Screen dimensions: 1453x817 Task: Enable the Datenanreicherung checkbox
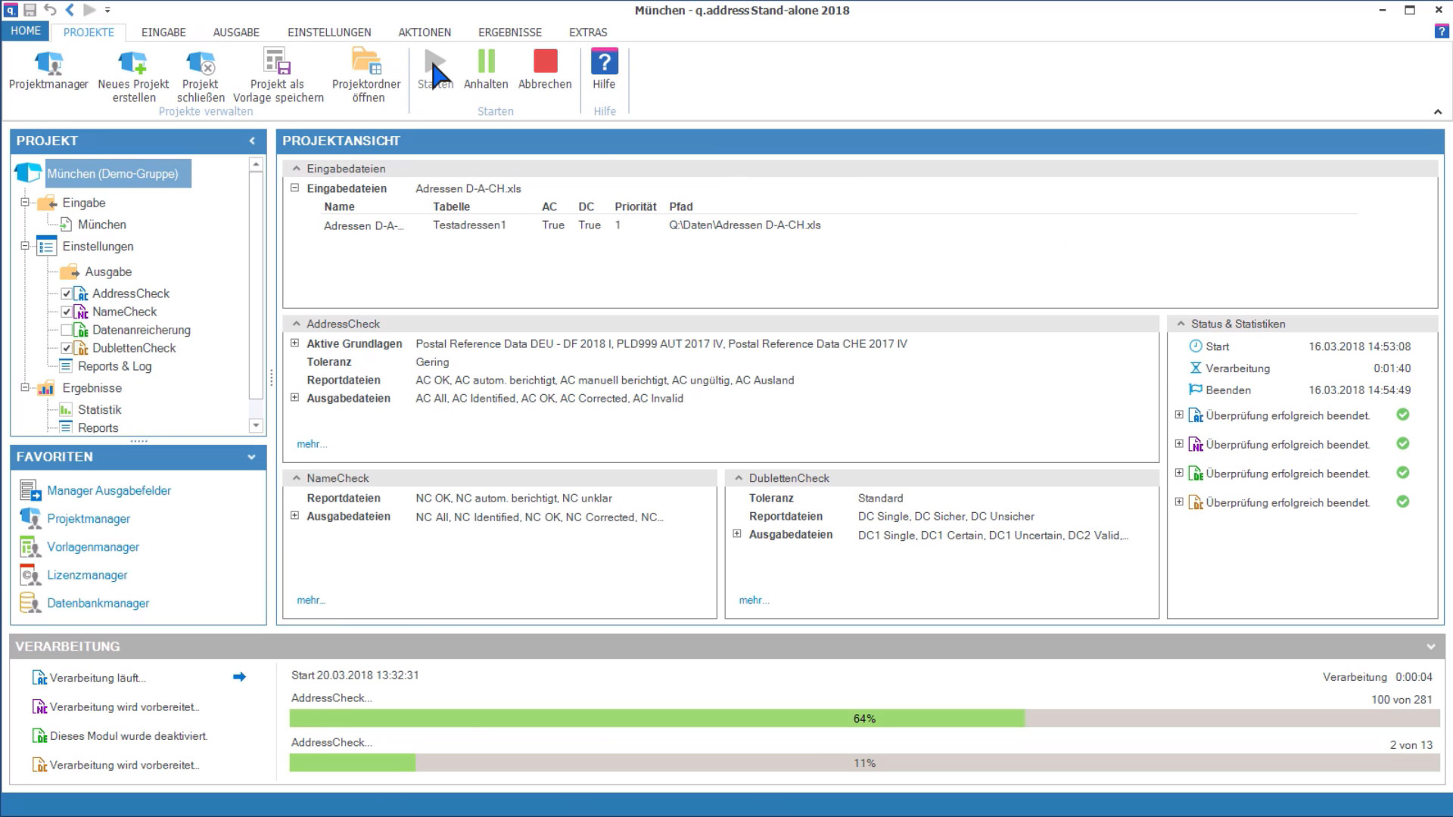(x=67, y=330)
